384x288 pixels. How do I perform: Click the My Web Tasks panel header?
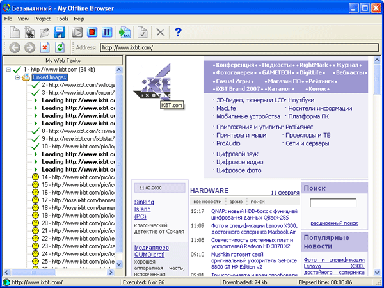[63, 60]
